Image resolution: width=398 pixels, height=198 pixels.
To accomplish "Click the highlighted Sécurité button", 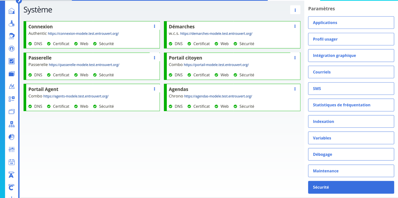I will tap(351, 187).
